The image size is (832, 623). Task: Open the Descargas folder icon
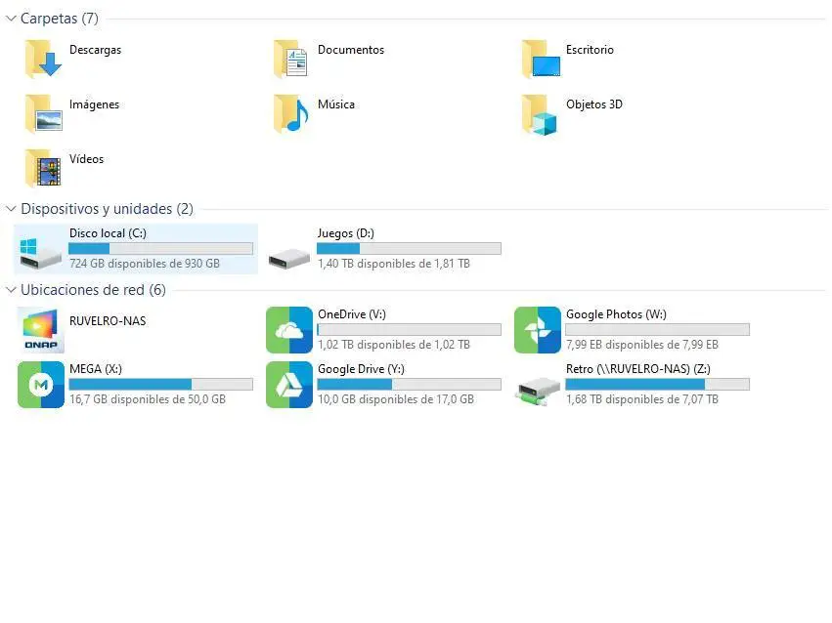click(43, 59)
